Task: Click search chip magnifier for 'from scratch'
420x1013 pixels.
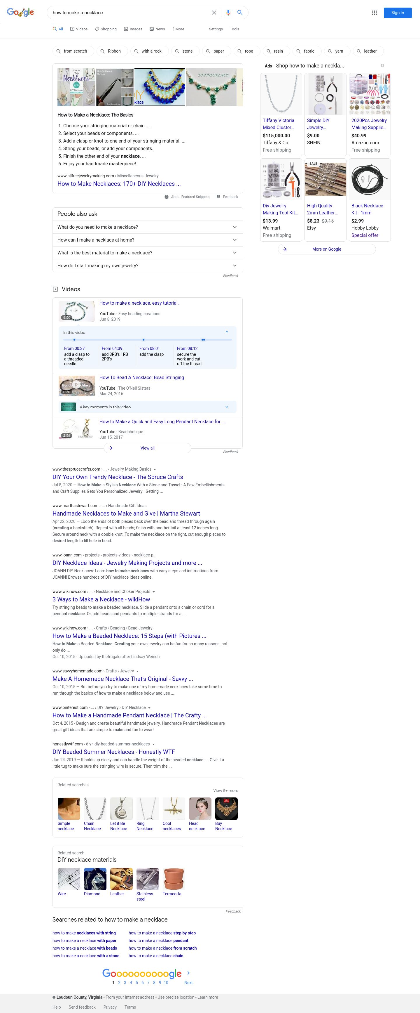Action: [x=59, y=51]
